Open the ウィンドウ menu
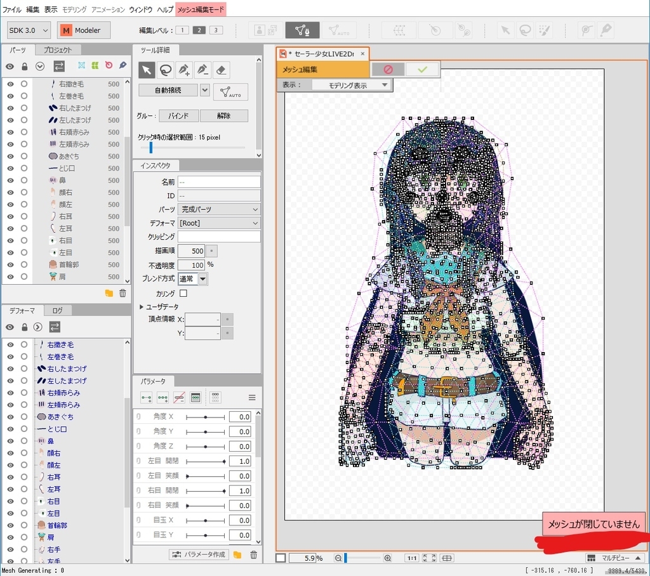The image size is (650, 576). pos(140,9)
